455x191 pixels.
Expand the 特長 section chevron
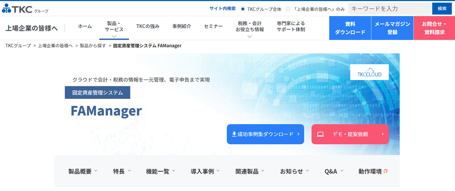[x=129, y=171]
